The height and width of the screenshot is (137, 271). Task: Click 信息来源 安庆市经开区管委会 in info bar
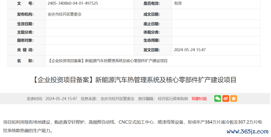[x=108, y=99]
